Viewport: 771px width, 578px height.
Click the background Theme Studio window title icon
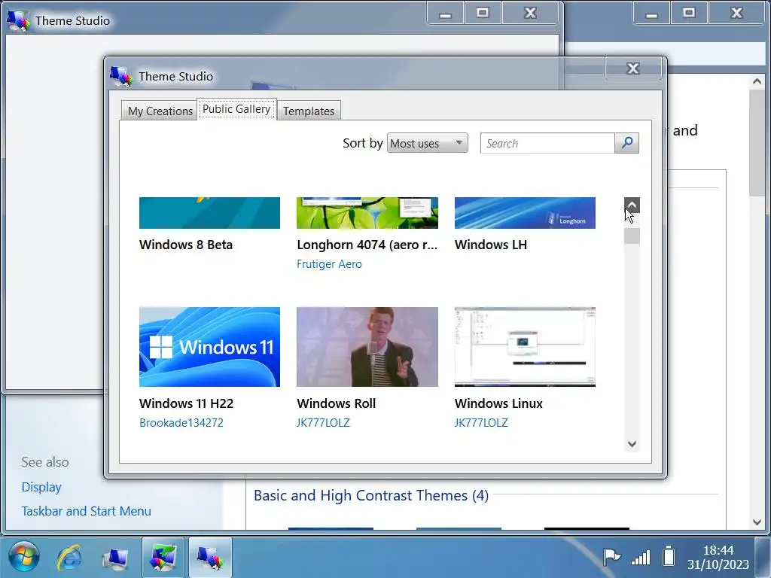coord(18,20)
